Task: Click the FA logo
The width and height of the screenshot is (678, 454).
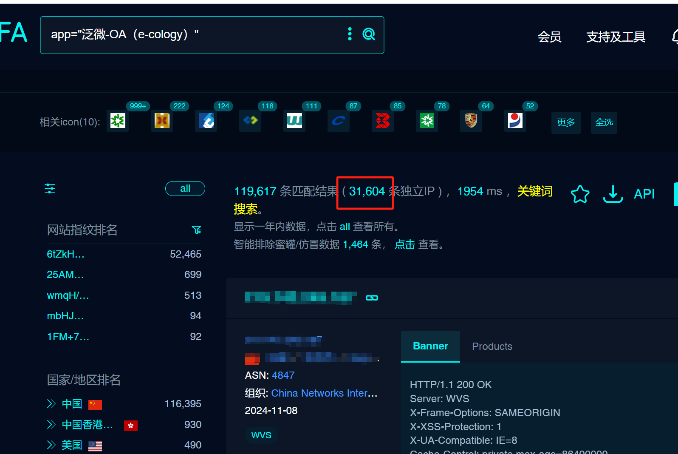Action: pyautogui.click(x=14, y=33)
